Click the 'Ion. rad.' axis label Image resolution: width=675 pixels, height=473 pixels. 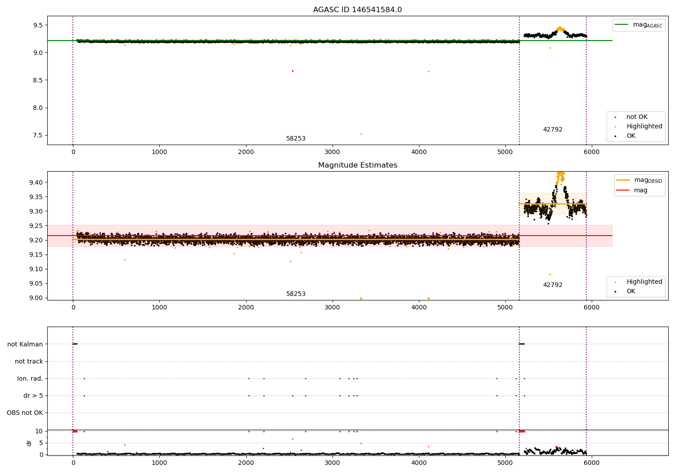30,379
